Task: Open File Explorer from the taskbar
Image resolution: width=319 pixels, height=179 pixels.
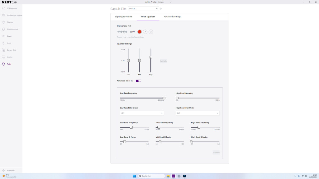Action: pyautogui.click(x=168, y=176)
